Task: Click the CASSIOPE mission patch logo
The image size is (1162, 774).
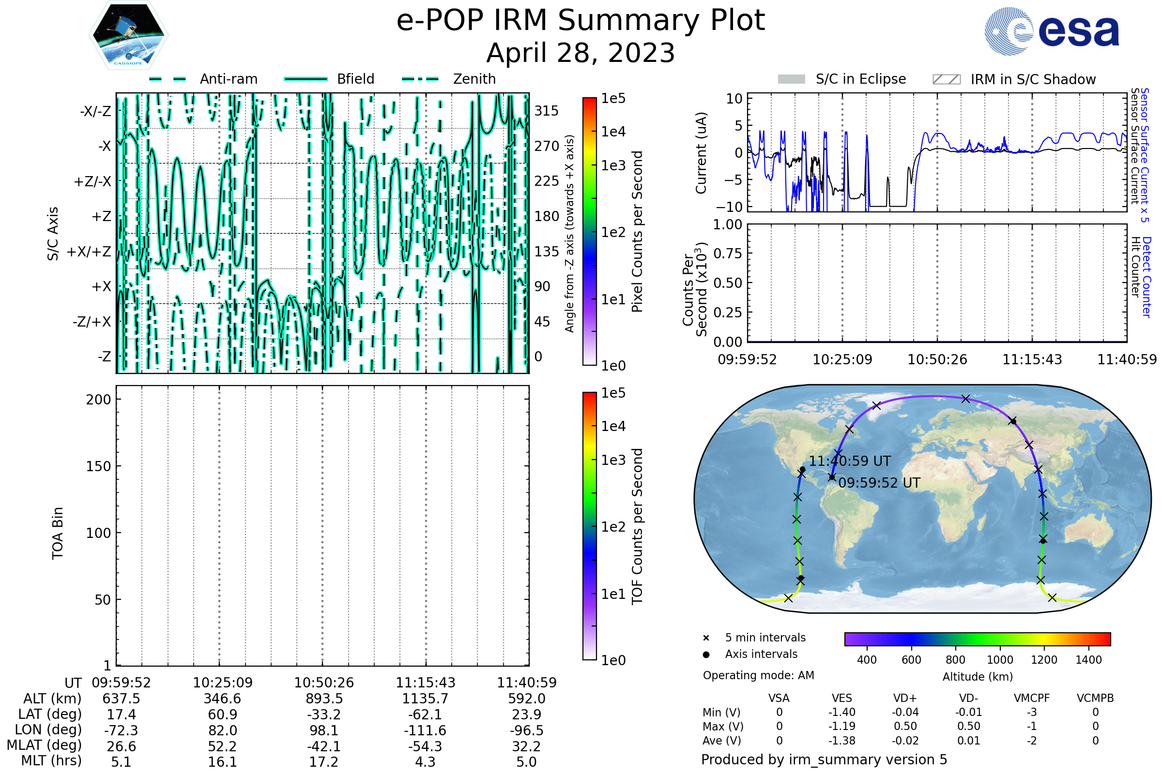Action: click(x=128, y=35)
